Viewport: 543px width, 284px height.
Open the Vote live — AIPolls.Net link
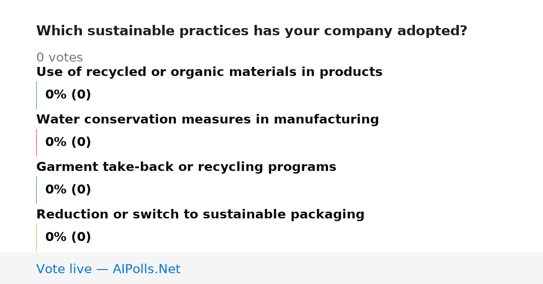108,269
